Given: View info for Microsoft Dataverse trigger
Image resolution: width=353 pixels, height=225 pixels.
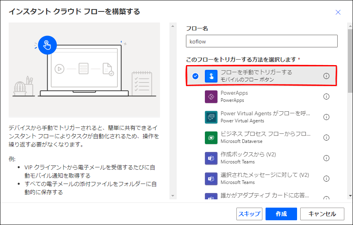Looking at the screenshot, I should tap(326, 137).
